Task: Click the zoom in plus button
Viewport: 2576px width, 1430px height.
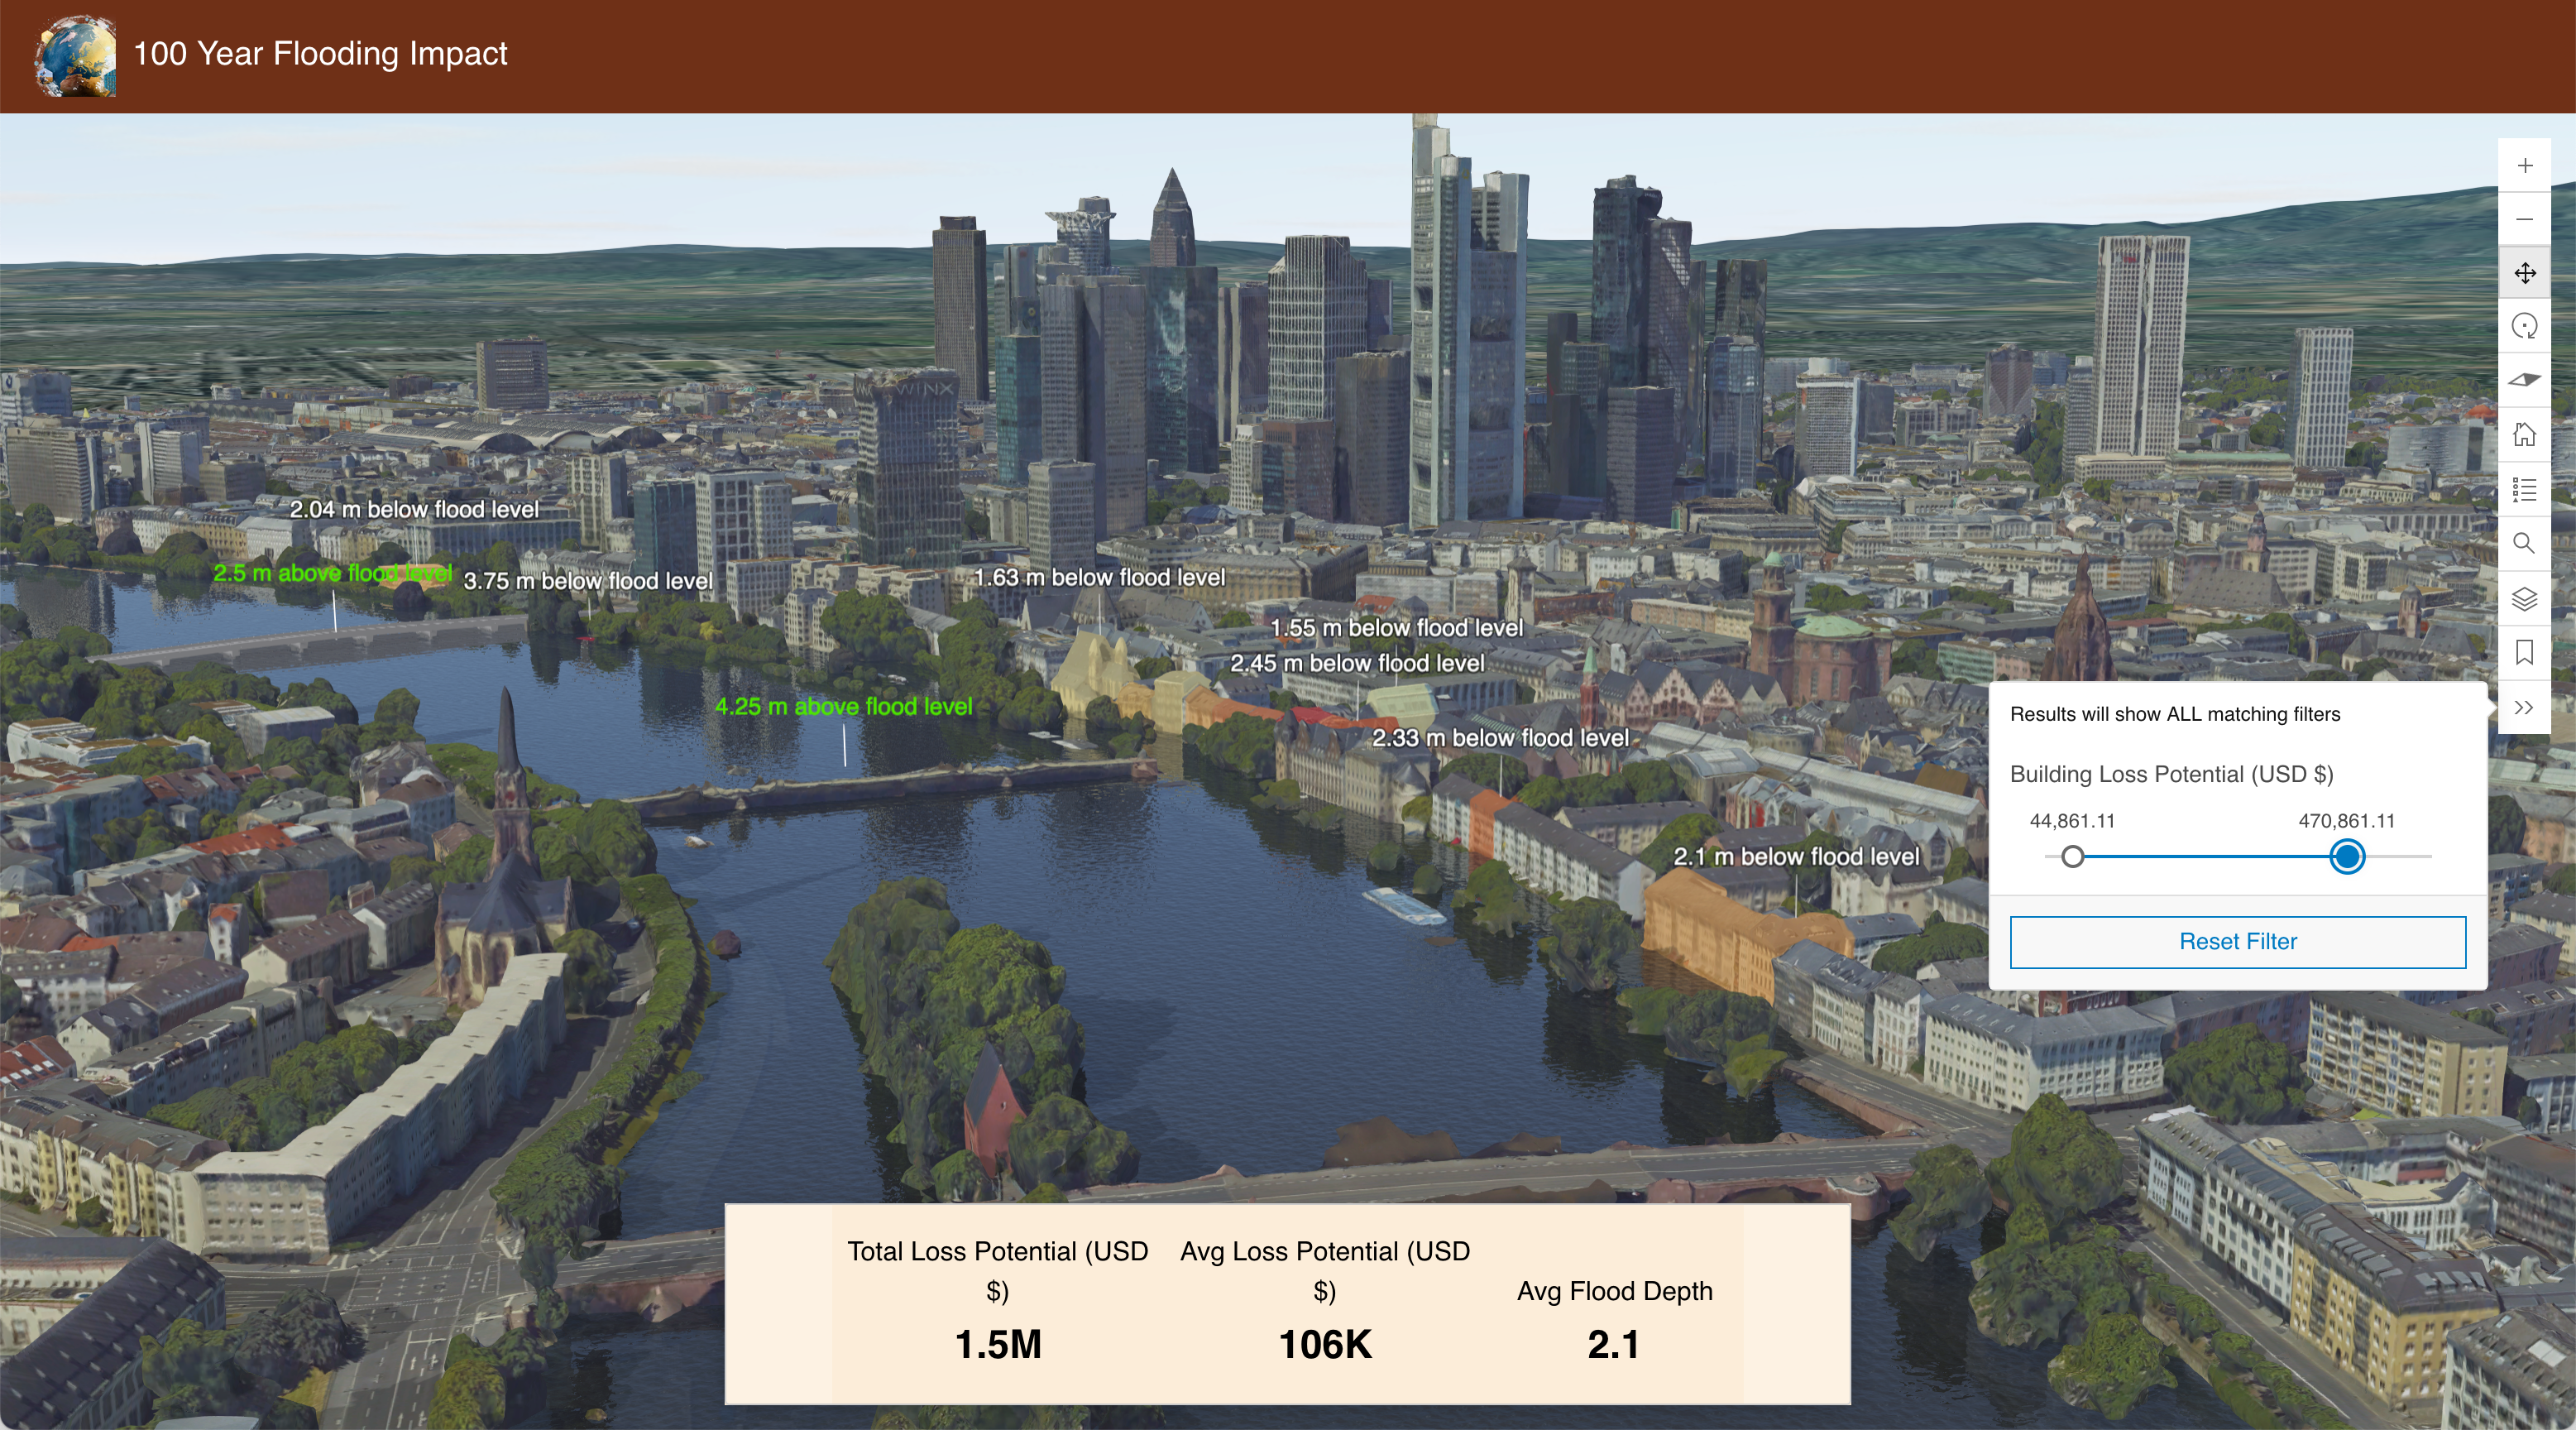Action: click(x=2524, y=166)
